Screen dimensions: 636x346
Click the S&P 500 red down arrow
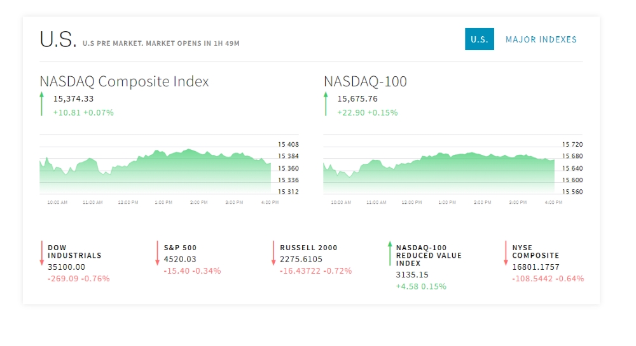pyautogui.click(x=157, y=253)
